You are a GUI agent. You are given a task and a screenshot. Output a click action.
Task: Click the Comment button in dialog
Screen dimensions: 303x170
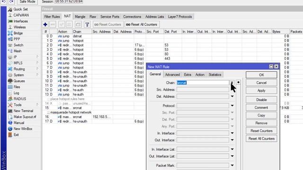click(261, 107)
